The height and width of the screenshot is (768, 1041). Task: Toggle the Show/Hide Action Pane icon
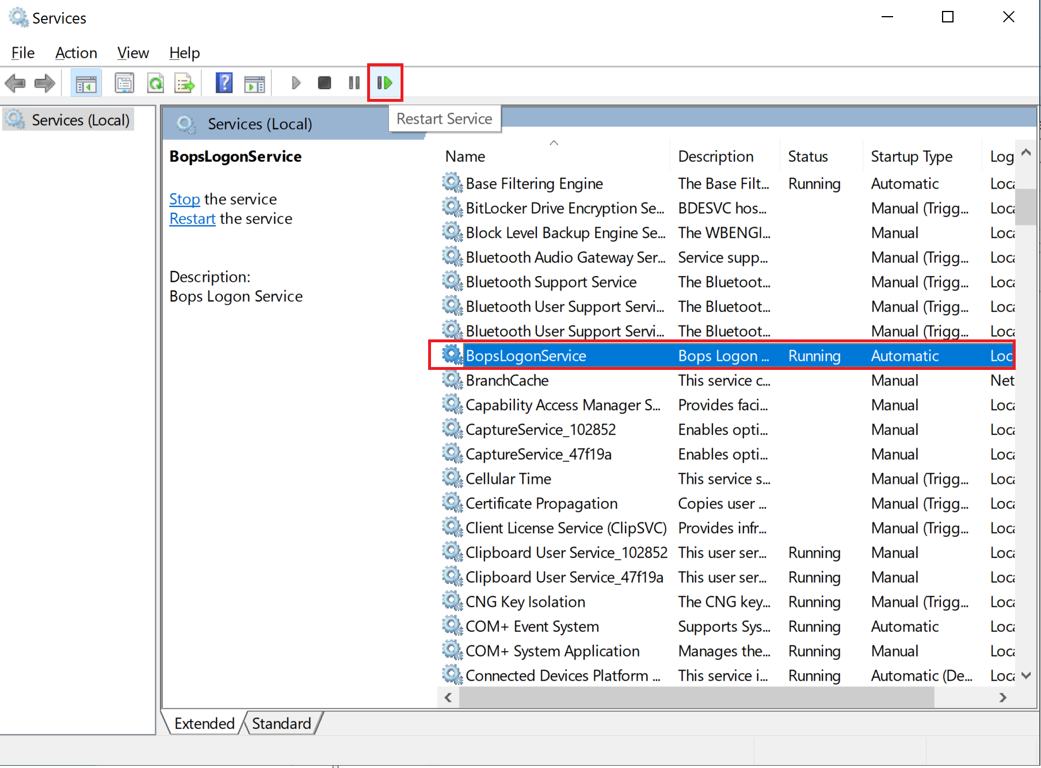254,83
